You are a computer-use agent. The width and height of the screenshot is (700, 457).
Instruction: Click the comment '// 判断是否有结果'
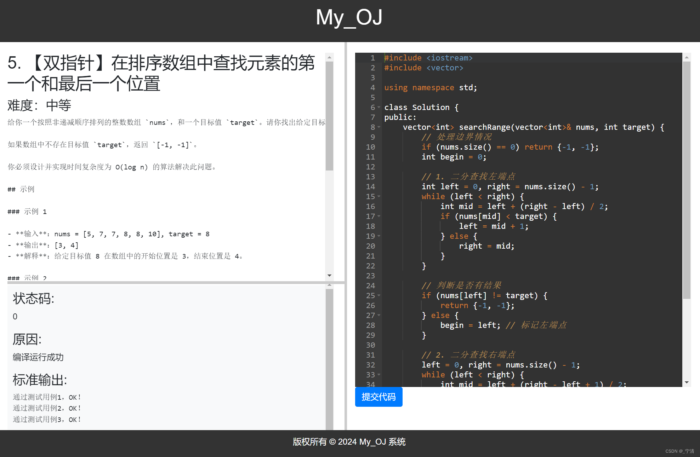[461, 285]
